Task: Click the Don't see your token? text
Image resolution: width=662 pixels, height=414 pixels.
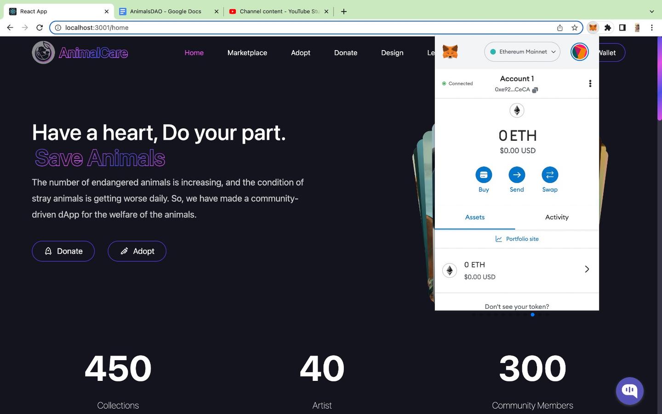Action: [x=517, y=306]
